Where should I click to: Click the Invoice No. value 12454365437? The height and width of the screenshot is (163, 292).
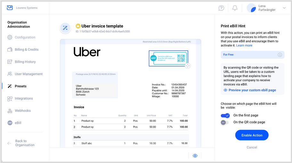point(179,84)
